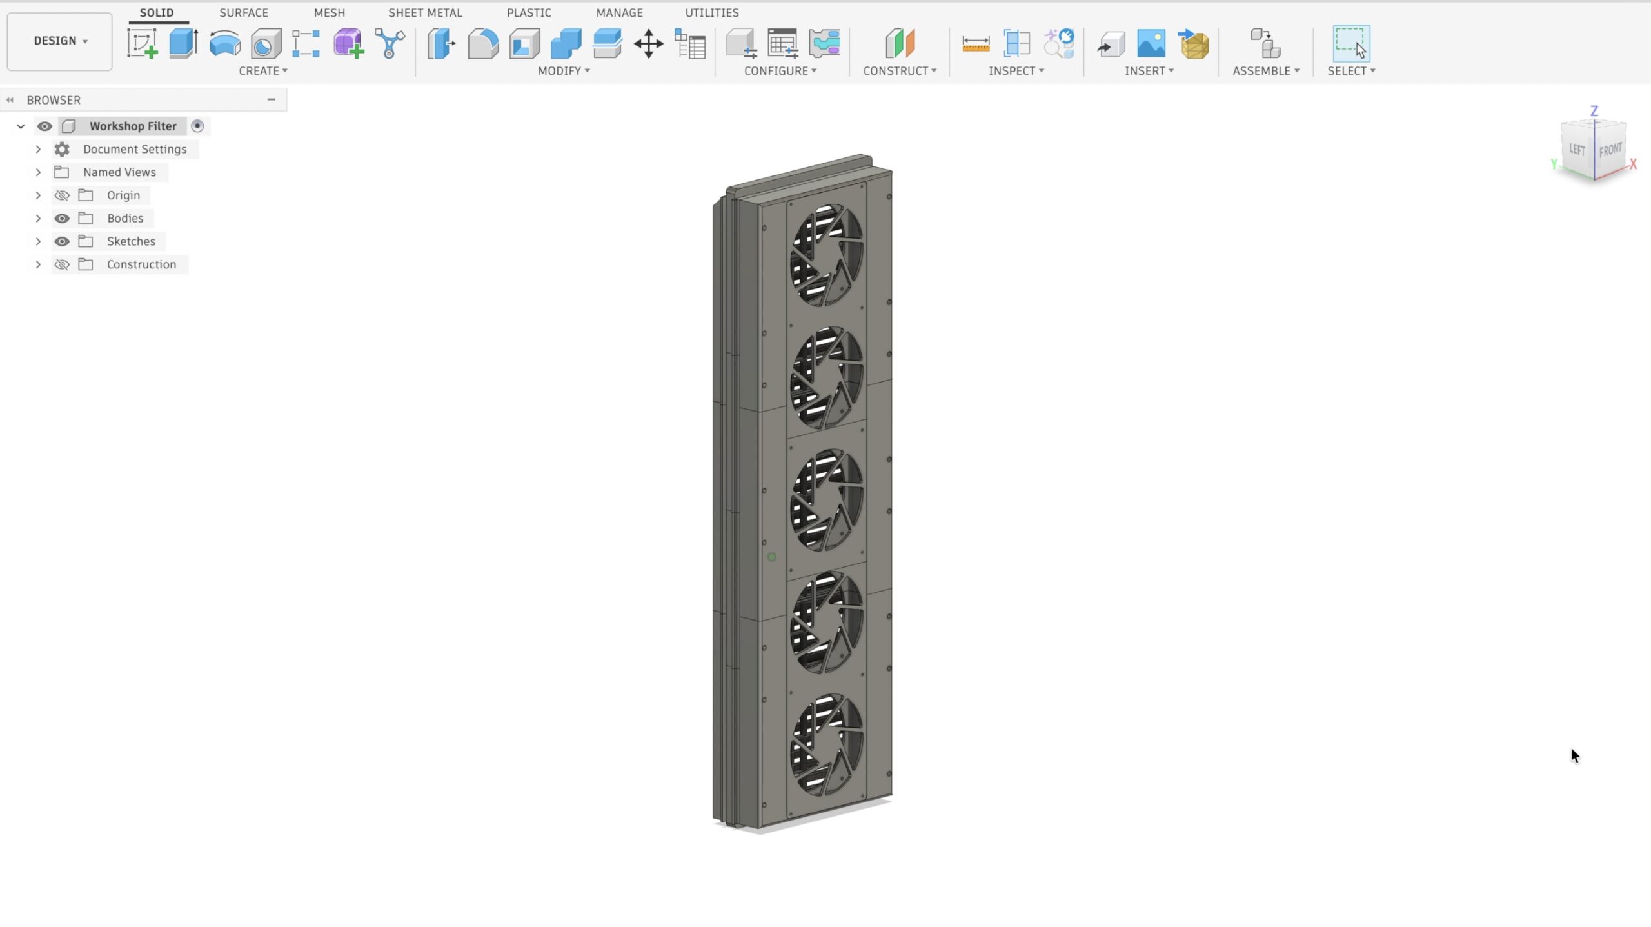Select the Midplane construct tool

[x=900, y=44]
